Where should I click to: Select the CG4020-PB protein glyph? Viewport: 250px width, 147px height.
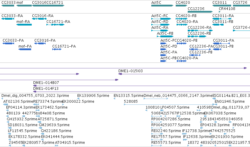[182, 43]
